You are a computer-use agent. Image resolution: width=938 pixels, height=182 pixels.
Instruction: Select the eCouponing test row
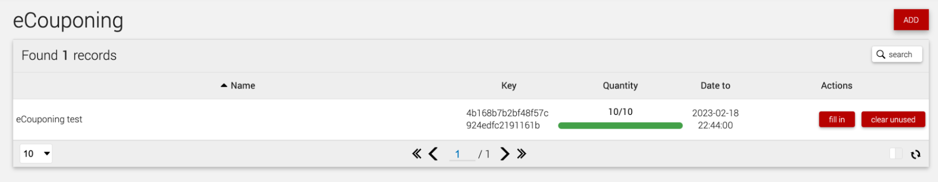(471, 119)
